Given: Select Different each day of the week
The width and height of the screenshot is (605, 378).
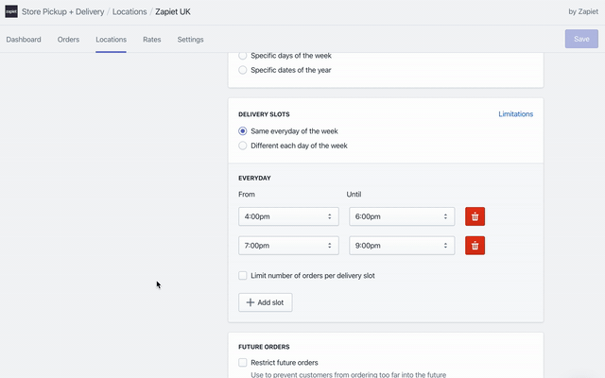Looking at the screenshot, I should 243,146.
